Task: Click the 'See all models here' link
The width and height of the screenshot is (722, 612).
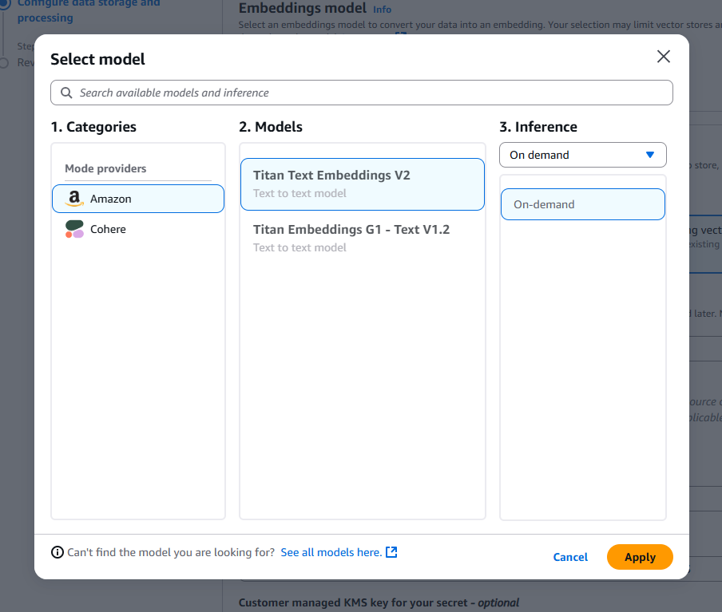Action: point(332,551)
